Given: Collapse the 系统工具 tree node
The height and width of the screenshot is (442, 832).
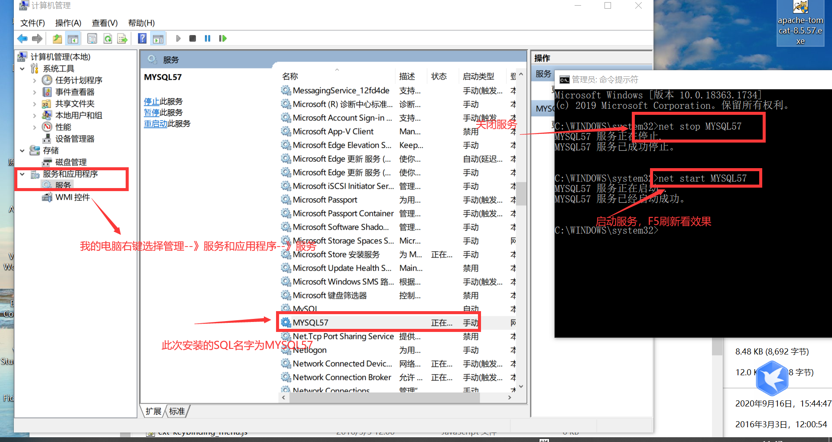Looking at the screenshot, I should tap(22, 68).
